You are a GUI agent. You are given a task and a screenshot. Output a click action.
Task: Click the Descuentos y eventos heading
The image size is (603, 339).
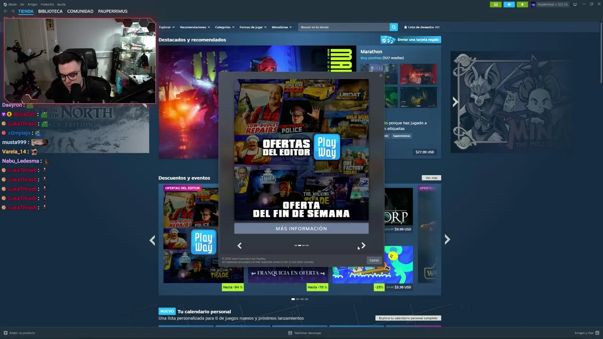click(x=184, y=178)
